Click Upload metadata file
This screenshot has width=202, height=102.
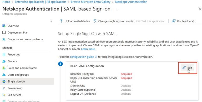pos(75,21)
